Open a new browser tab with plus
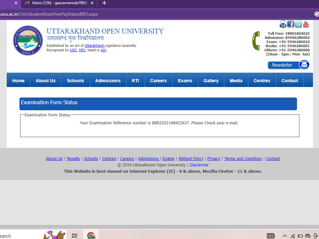319x239 pixels. coord(104,3)
